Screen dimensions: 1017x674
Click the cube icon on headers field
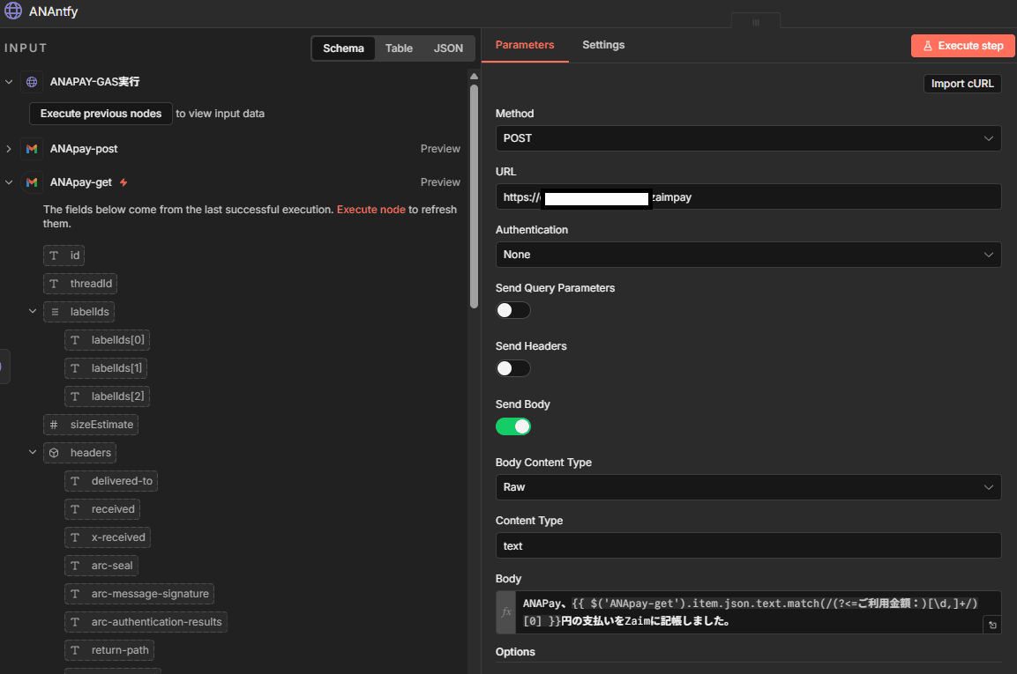(54, 453)
